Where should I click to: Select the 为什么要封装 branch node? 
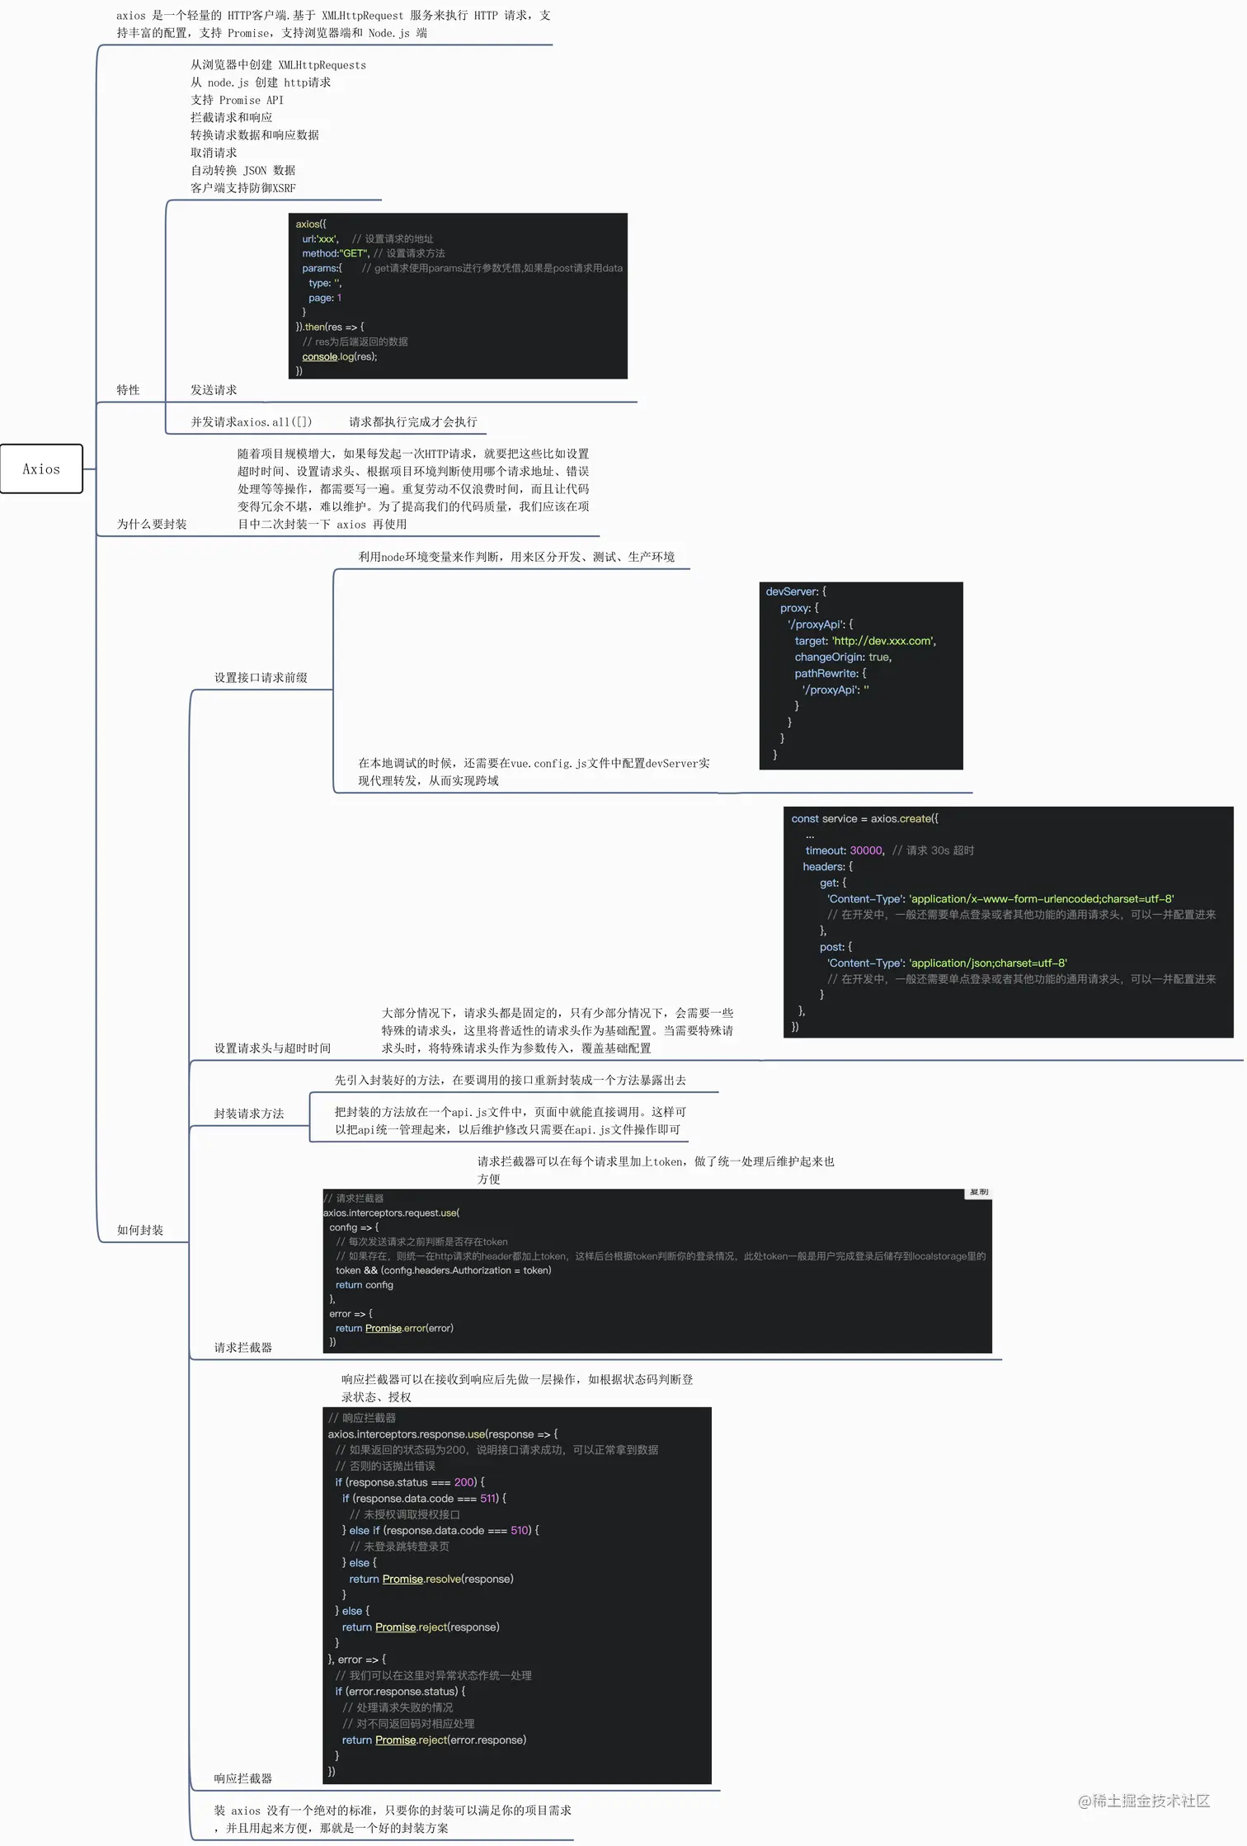(152, 525)
